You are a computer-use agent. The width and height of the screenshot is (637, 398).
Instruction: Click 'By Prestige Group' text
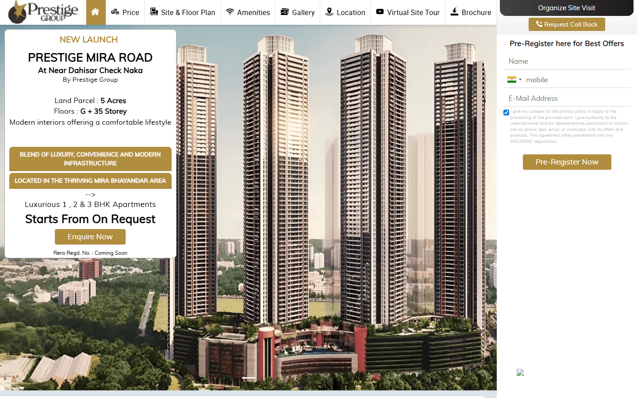click(90, 80)
